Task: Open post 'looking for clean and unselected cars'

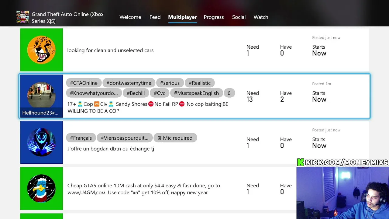Action: tap(194, 50)
